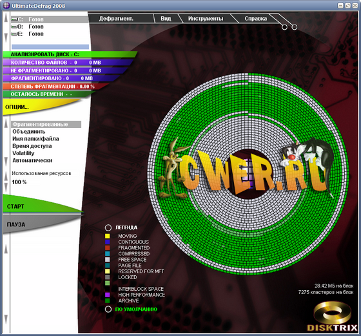Click the purple HIGH PERFORMANCE legend square

[x=107, y=295]
